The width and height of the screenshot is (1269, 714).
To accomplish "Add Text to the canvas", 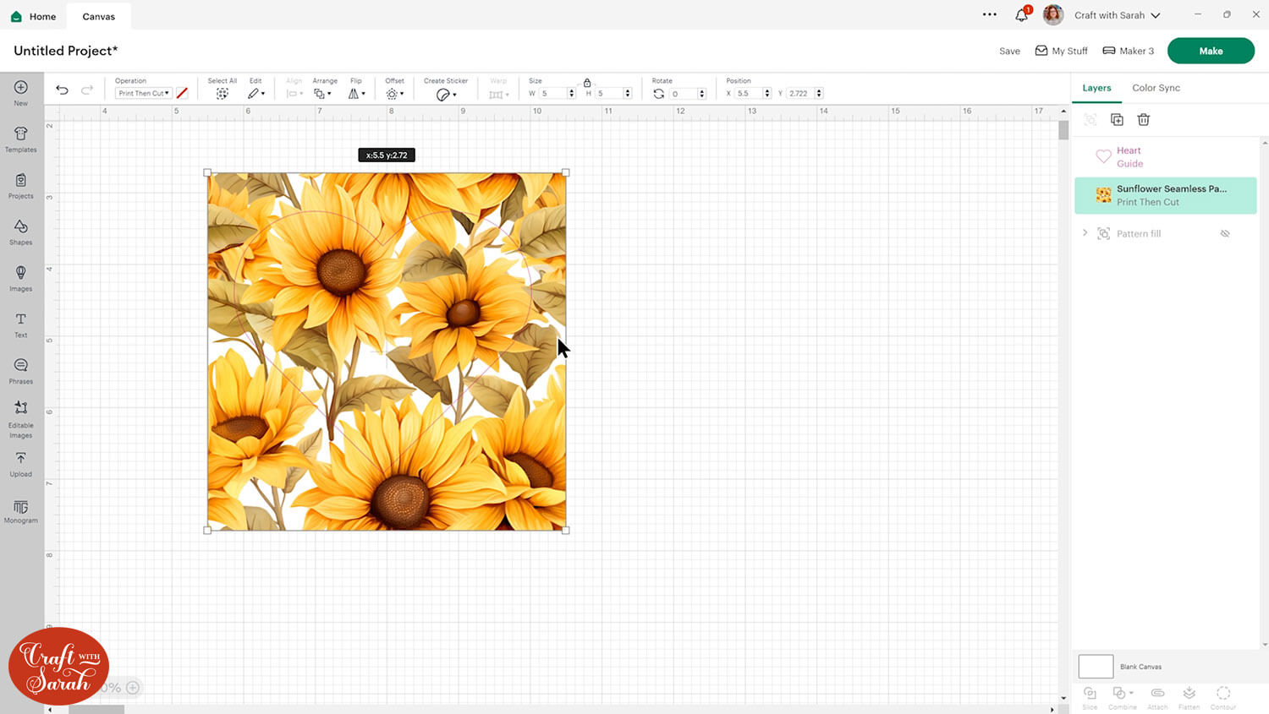I will (x=21, y=324).
